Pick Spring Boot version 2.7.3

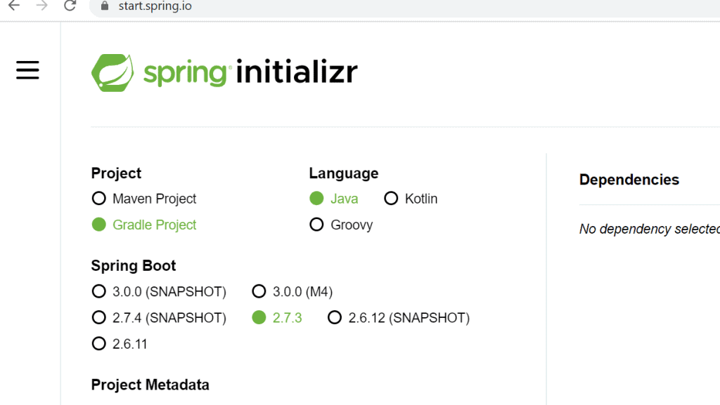(259, 318)
